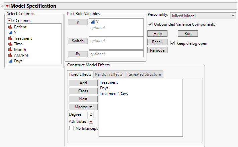Viewport: 238px width, 147px height.
Task: Click the Add effect button
Action: (83, 83)
